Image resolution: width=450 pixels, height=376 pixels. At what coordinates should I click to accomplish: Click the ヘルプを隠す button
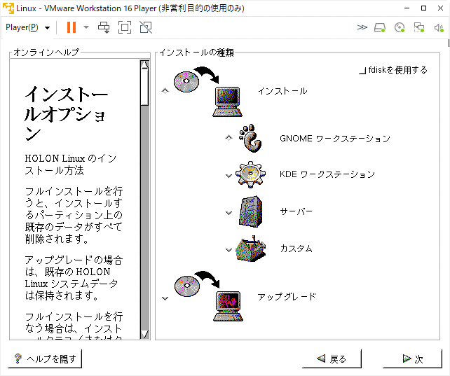click(45, 358)
